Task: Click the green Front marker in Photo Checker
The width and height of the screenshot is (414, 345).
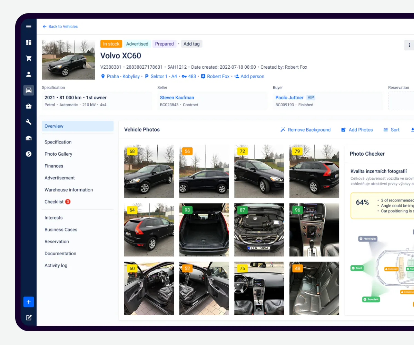Action: click(357, 268)
